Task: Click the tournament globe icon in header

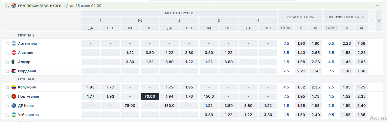Action: 14,6
